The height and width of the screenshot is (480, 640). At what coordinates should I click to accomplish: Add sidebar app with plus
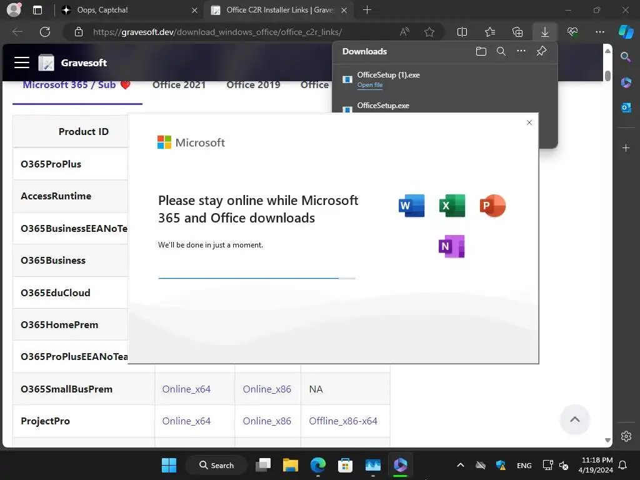pyautogui.click(x=626, y=147)
